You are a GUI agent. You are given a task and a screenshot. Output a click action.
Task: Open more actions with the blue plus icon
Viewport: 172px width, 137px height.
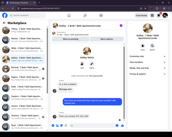[53, 126]
